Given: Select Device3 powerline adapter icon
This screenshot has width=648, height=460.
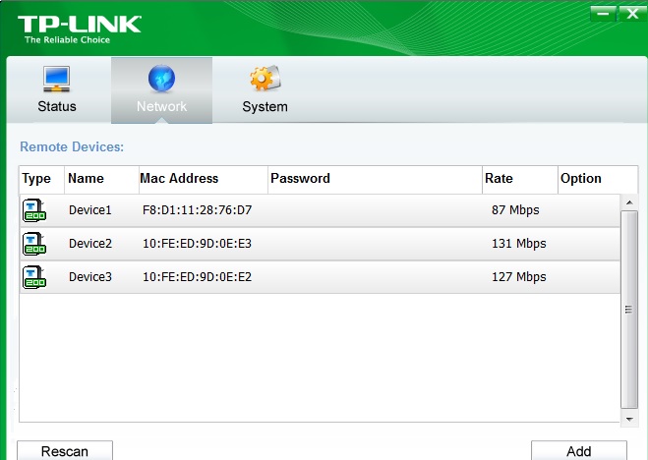Looking at the screenshot, I should point(34,277).
